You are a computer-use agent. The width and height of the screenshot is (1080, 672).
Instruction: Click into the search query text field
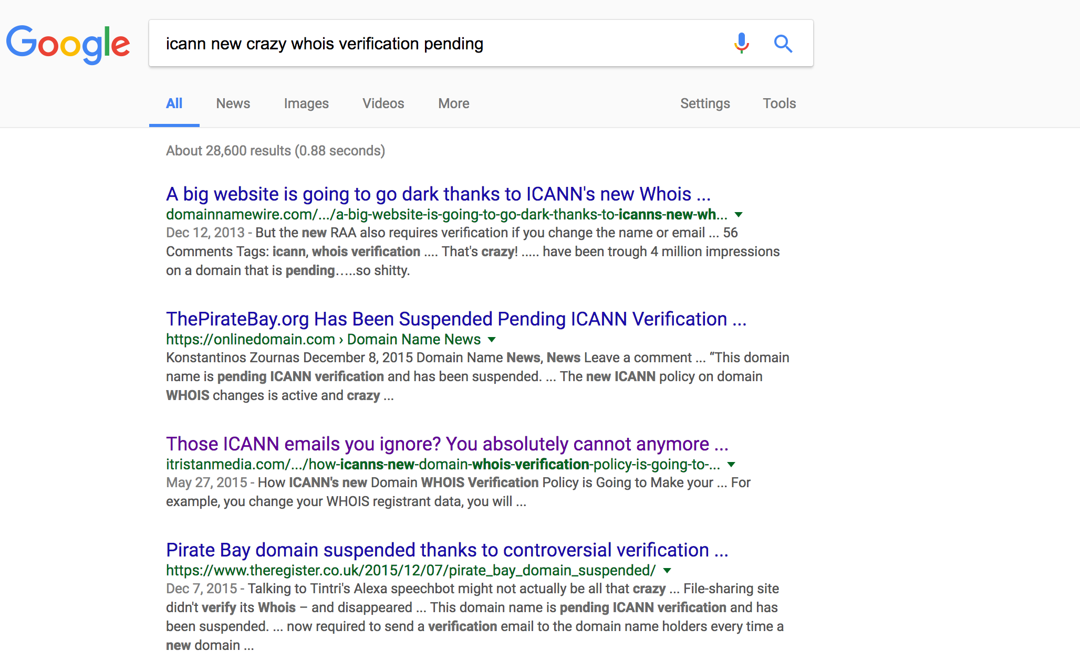tap(441, 44)
